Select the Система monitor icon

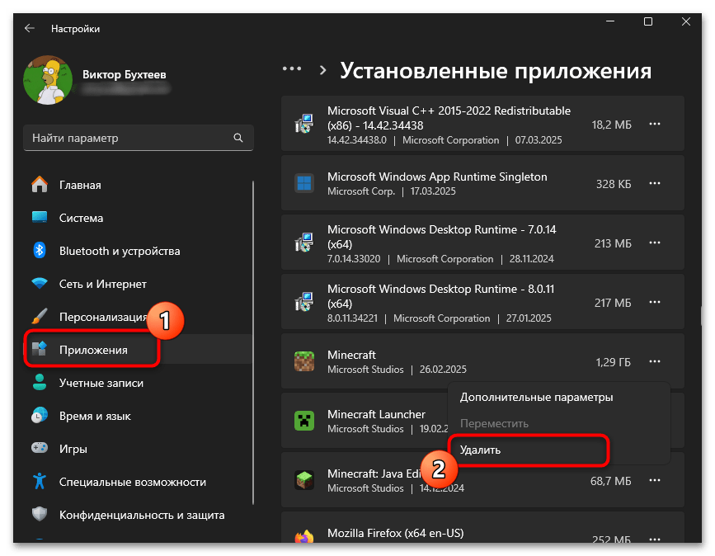(40, 217)
